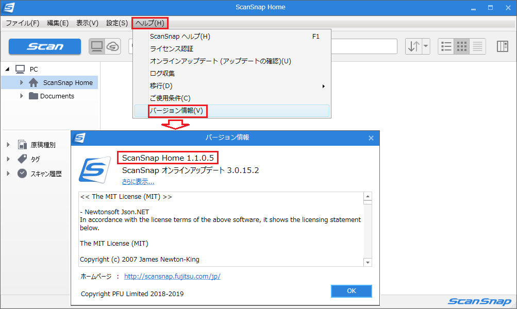
Task: Select ScanSnap Home in the tree
Action: tap(68, 83)
